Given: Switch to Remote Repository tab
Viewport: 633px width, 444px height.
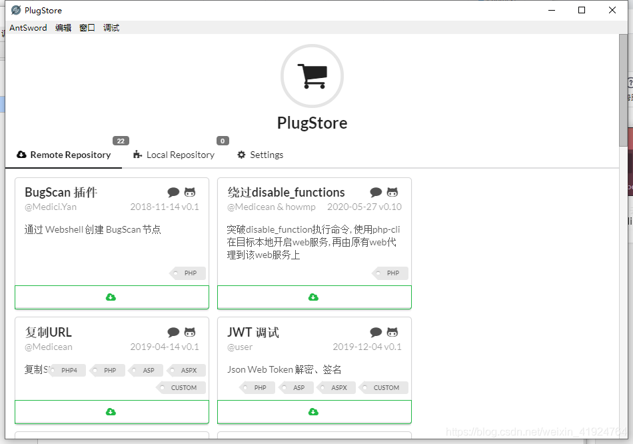Looking at the screenshot, I should coord(64,155).
